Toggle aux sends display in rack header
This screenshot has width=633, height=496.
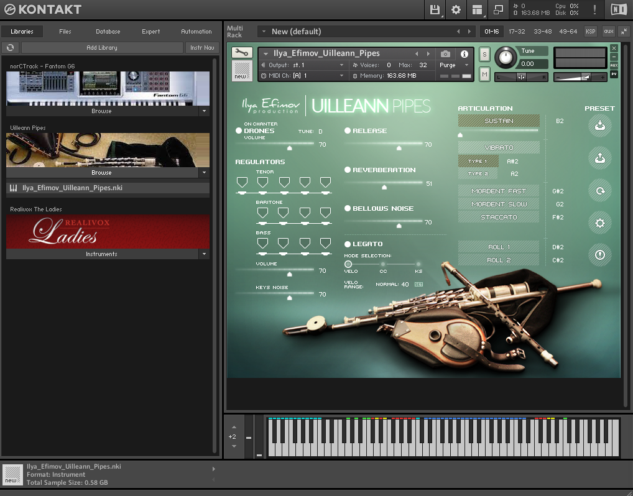[x=608, y=32]
